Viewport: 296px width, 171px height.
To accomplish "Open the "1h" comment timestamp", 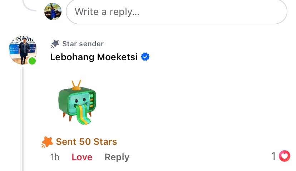I will pyautogui.click(x=55, y=157).
